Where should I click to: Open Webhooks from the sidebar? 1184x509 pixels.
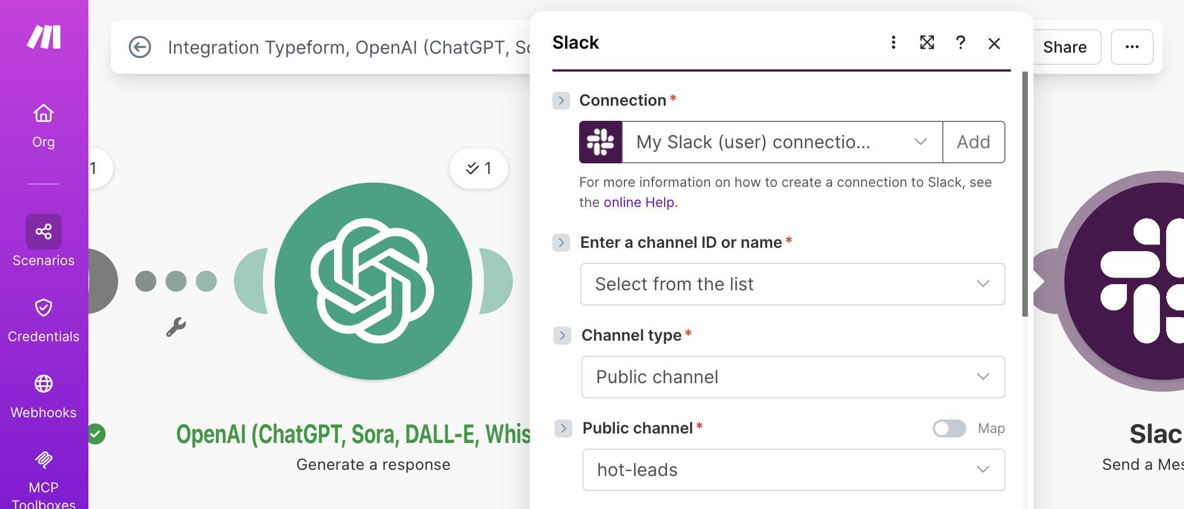click(x=43, y=394)
